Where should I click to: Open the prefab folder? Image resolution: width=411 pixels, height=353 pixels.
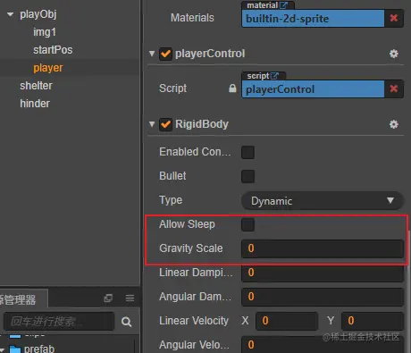[39, 349]
